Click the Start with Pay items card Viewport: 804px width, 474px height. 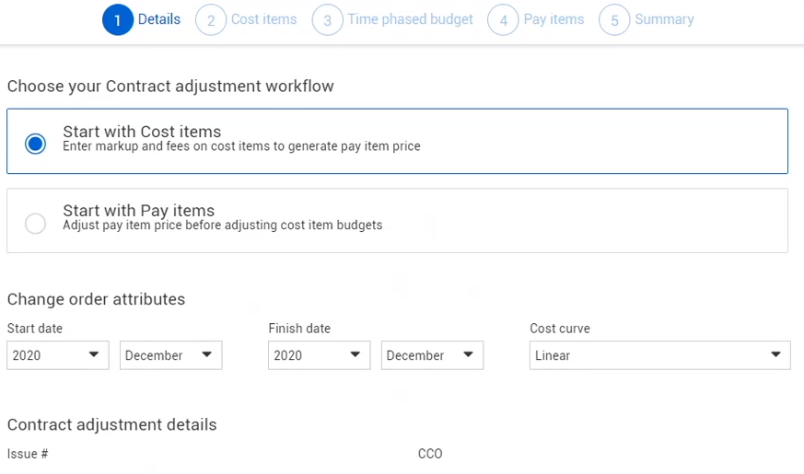pos(397,221)
